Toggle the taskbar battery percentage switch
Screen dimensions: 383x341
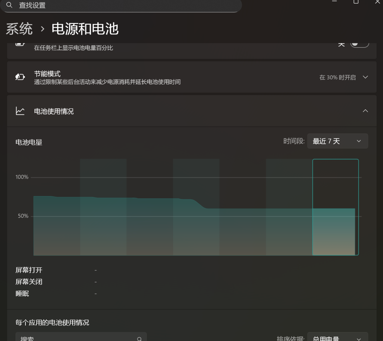(x=359, y=44)
